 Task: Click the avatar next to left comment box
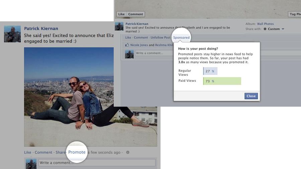click(31, 164)
